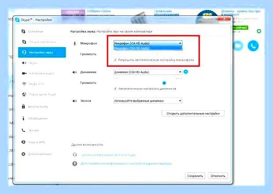
Task: Click the Skype logo in the title bar
Action: point(17,20)
